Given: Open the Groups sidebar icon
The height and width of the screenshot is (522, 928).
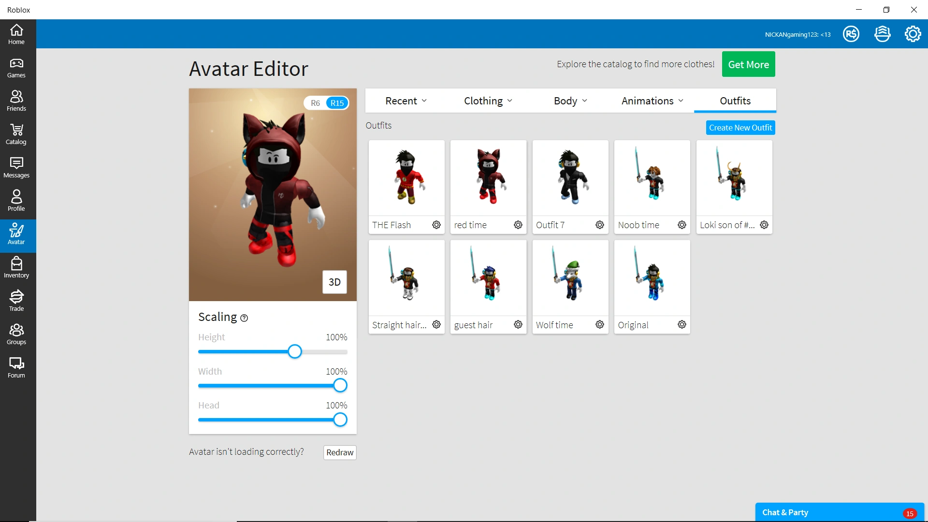Looking at the screenshot, I should (16, 334).
